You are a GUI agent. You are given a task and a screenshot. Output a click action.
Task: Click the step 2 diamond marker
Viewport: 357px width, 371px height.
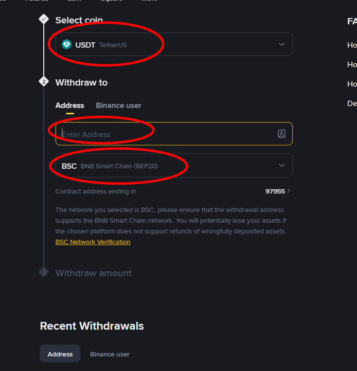(x=44, y=82)
